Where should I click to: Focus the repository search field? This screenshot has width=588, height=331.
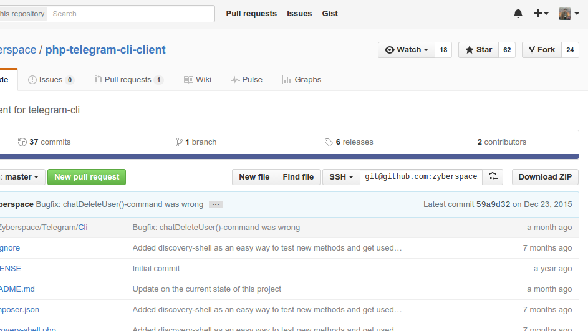[131, 14]
